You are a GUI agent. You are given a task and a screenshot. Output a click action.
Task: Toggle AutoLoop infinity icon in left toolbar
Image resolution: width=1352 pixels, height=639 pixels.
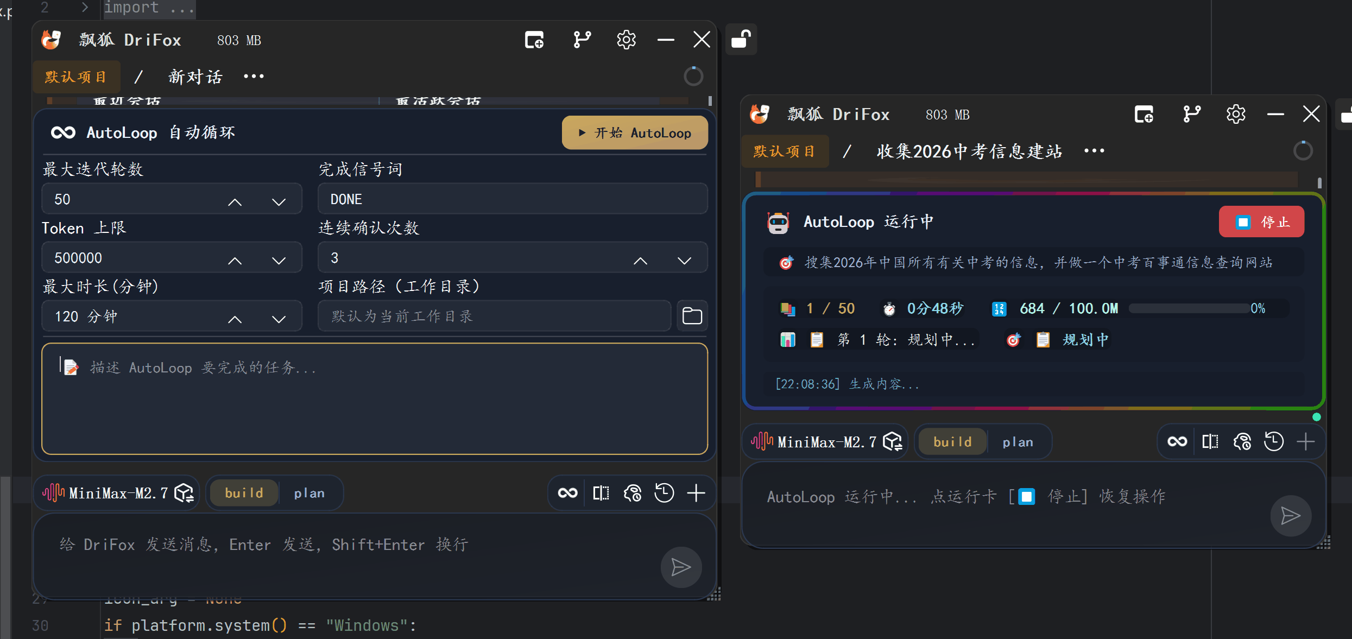point(568,493)
